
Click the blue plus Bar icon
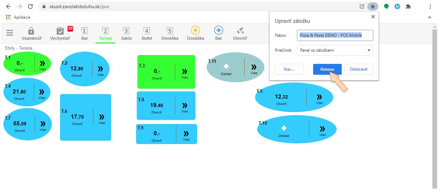[x=219, y=31]
